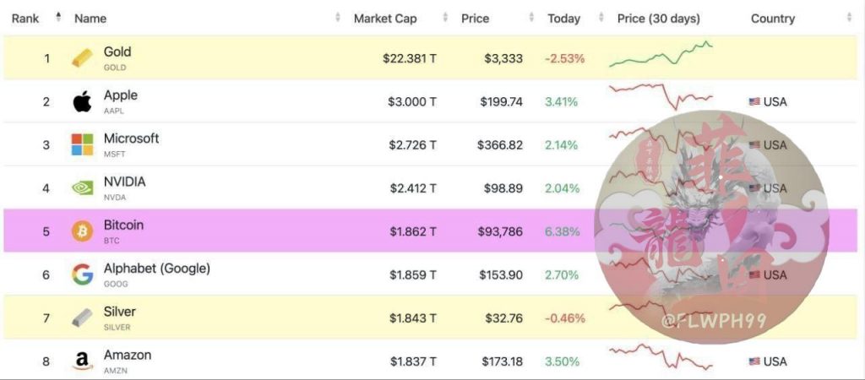View Gold 30-day price sparkline

[x=661, y=54]
